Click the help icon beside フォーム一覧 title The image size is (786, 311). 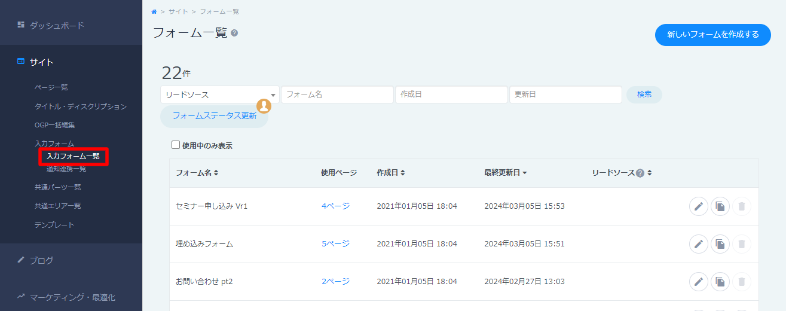234,33
